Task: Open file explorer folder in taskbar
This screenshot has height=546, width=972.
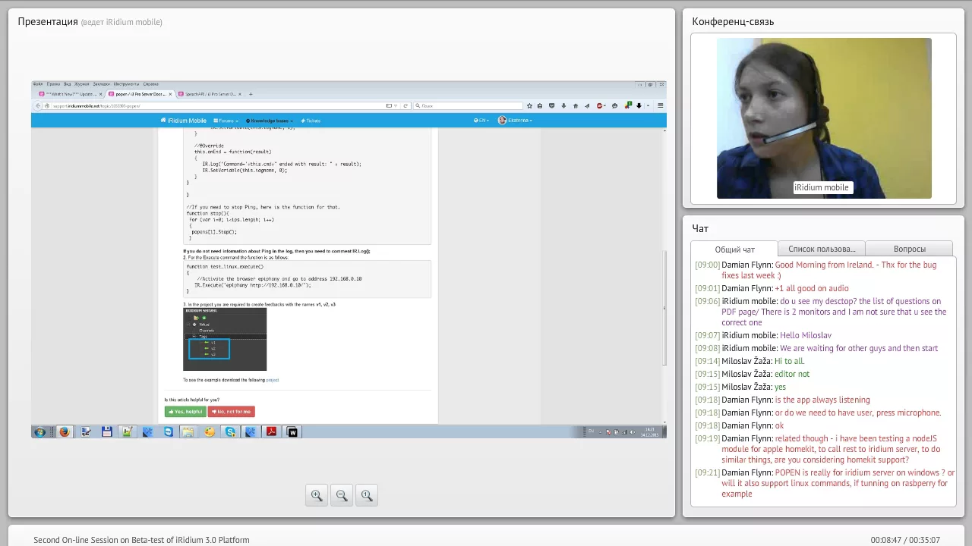Action: point(188,432)
